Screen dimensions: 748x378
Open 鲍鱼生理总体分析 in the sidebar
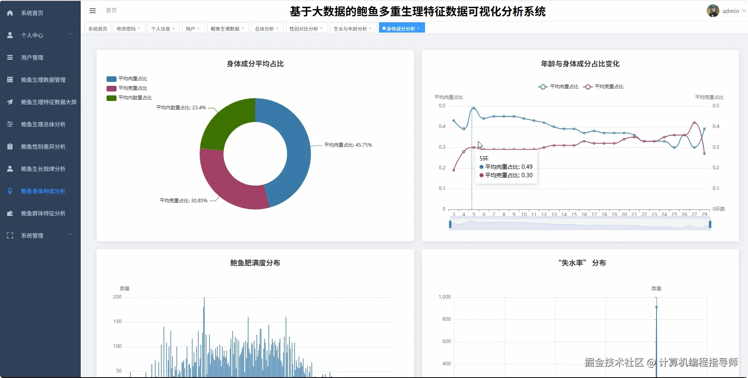click(x=40, y=124)
